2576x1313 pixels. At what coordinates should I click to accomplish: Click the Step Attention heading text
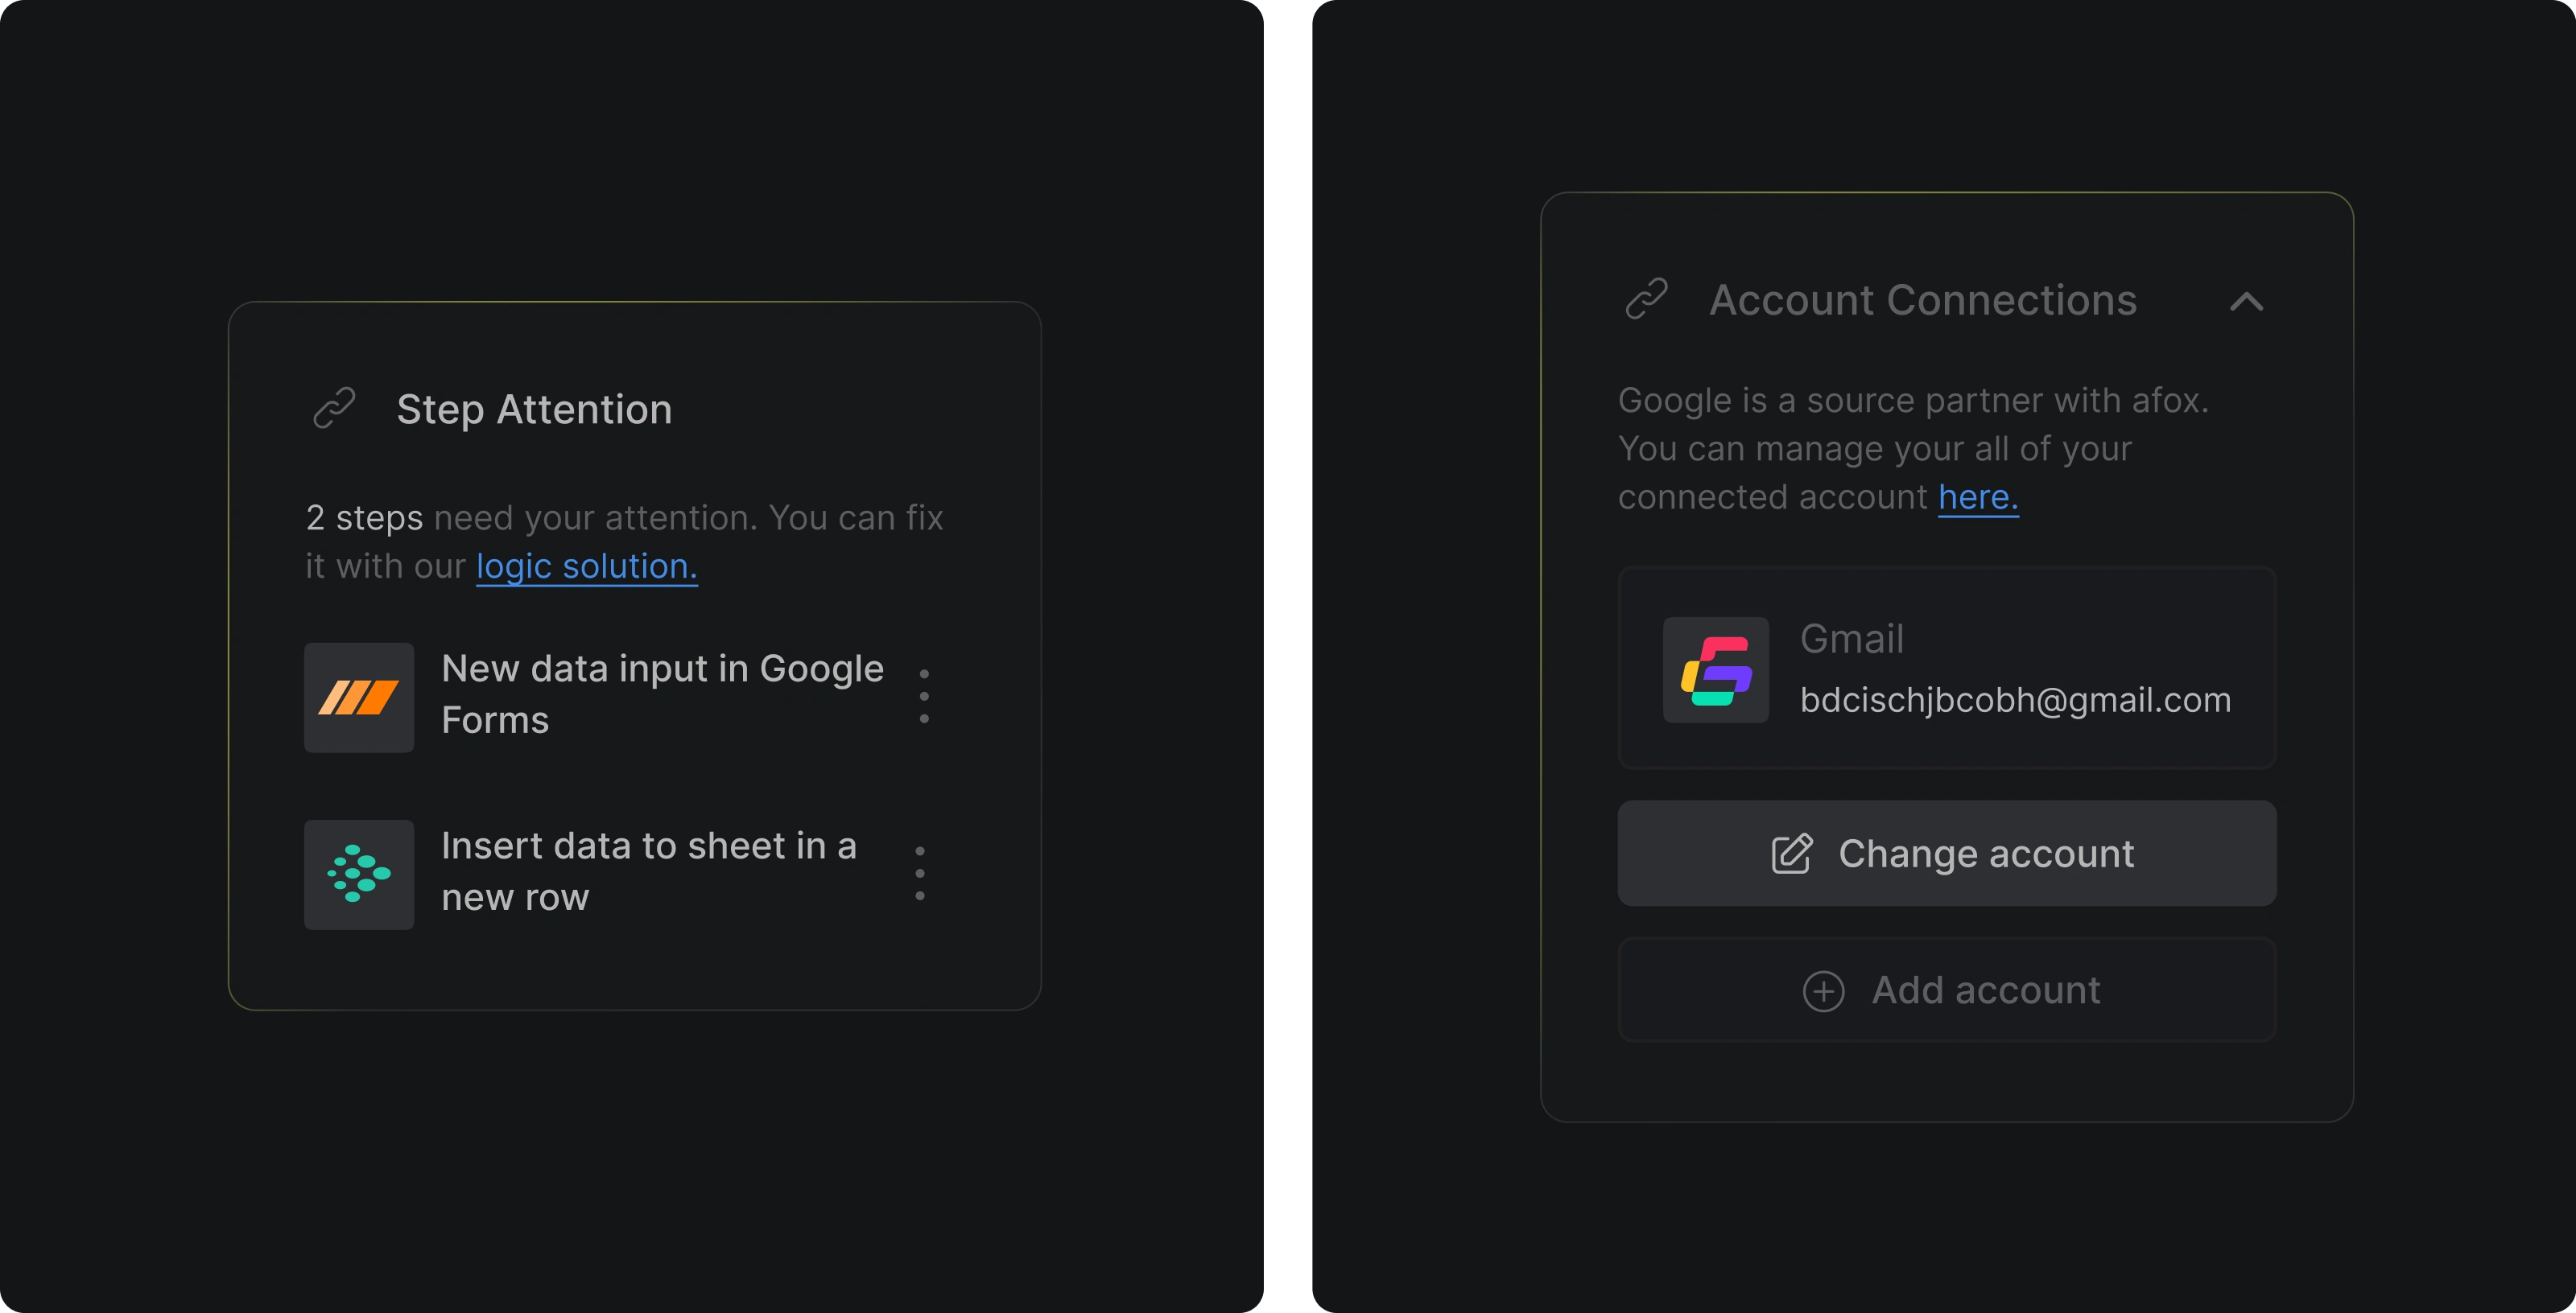(x=534, y=409)
